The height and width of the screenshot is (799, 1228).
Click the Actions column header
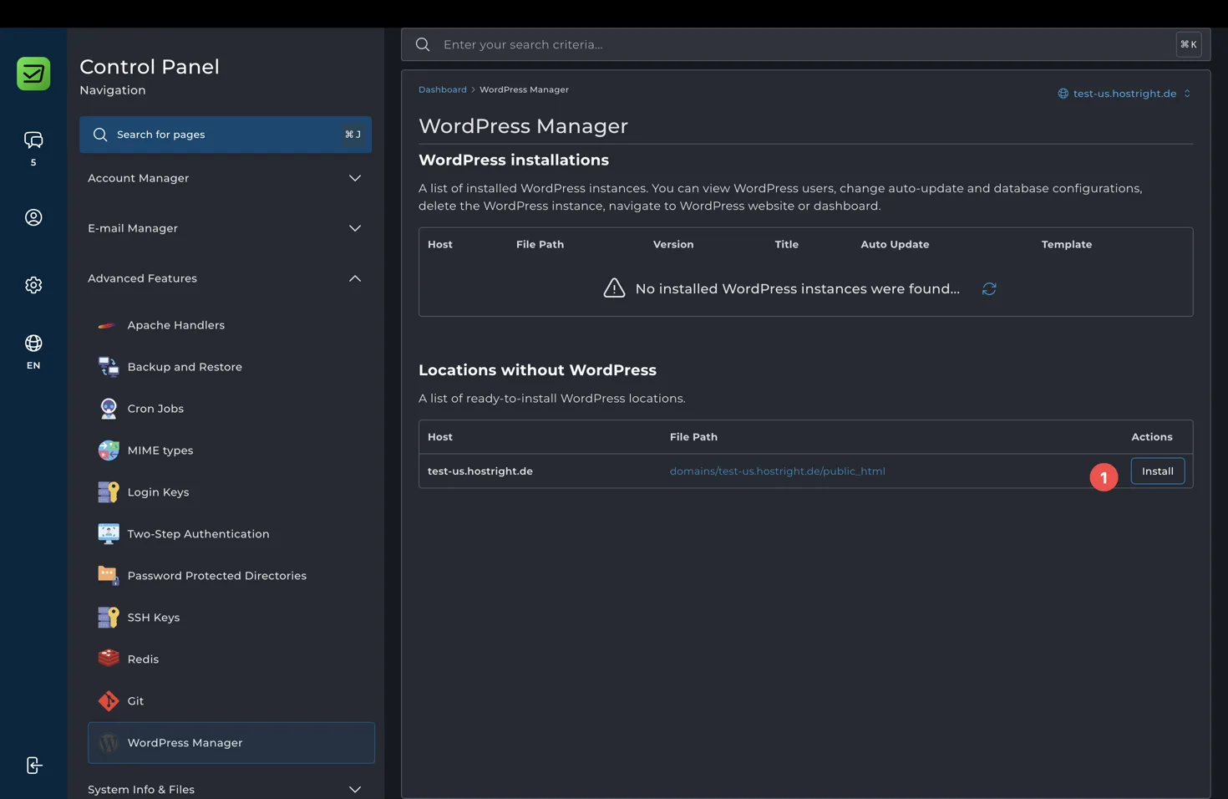tap(1151, 437)
